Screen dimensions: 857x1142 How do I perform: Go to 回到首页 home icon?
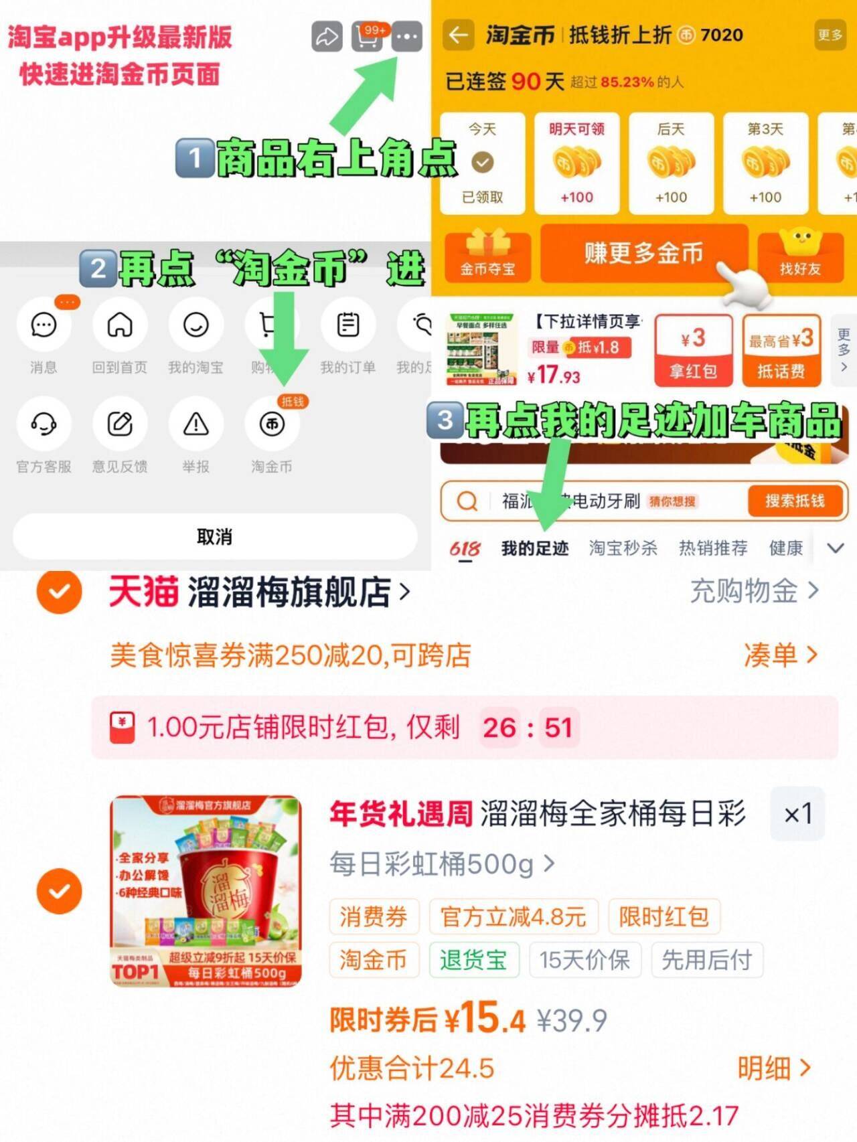[120, 325]
